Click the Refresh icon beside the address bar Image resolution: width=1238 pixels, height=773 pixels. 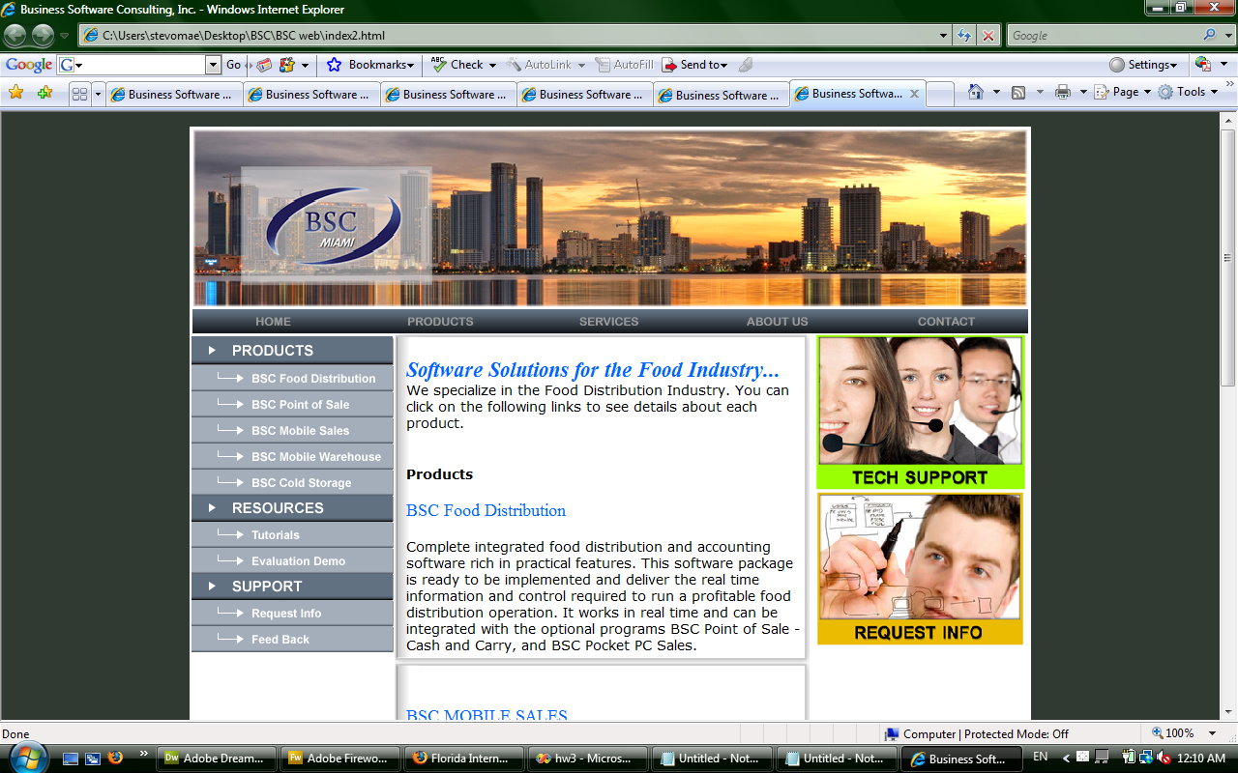(x=964, y=36)
